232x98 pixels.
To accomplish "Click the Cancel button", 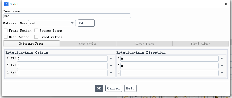I will (x=114, y=88).
